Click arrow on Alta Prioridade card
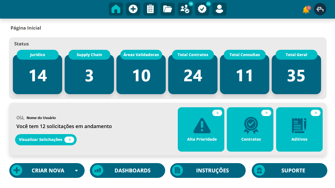This screenshot has width=335, height=188. (x=217, y=113)
